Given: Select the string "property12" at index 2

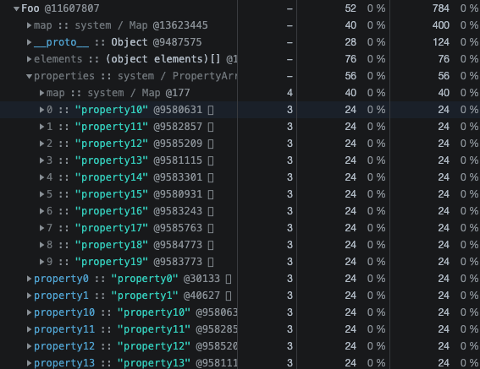Looking at the screenshot, I should (x=112, y=144).
